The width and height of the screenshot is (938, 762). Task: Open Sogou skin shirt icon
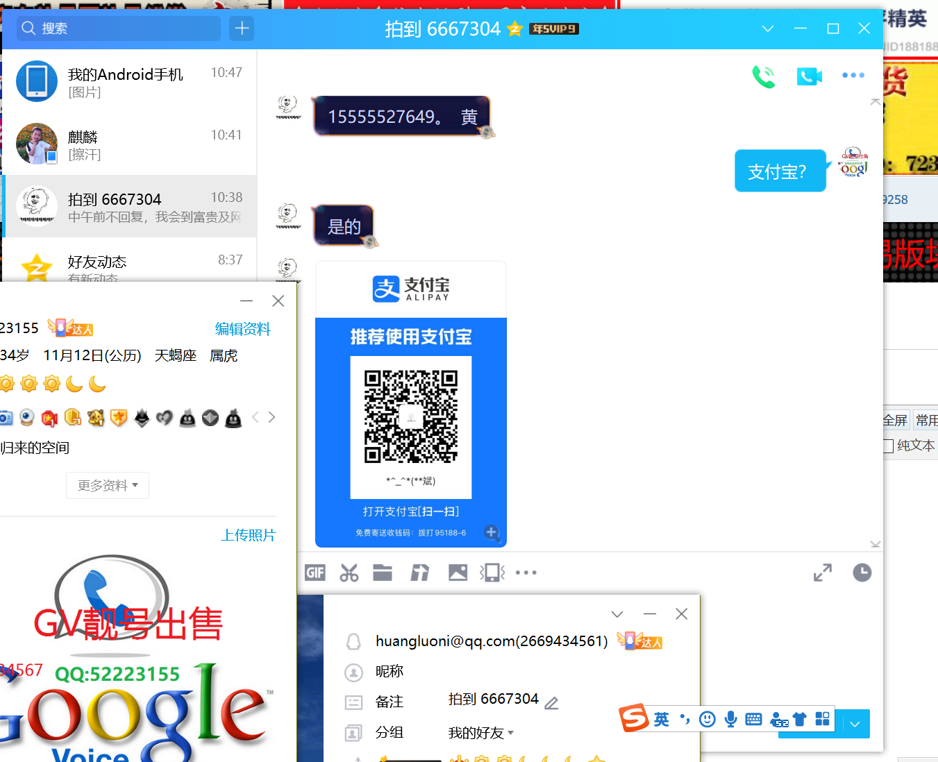[799, 720]
